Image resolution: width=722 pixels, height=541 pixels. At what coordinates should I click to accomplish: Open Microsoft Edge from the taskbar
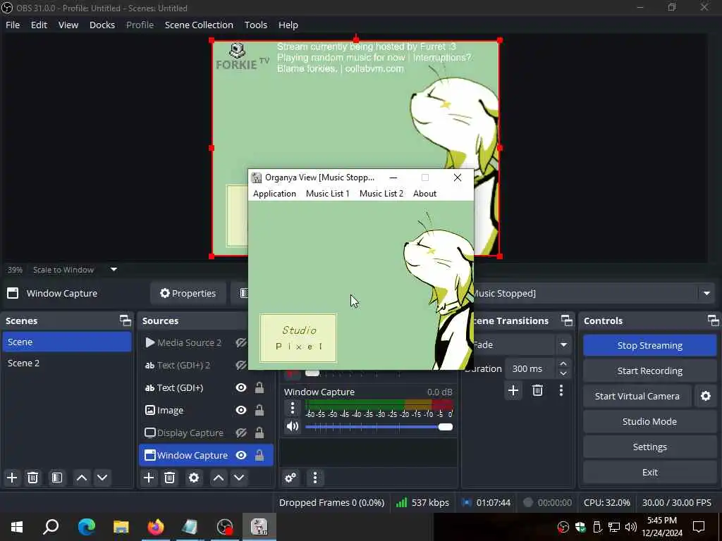click(x=87, y=527)
